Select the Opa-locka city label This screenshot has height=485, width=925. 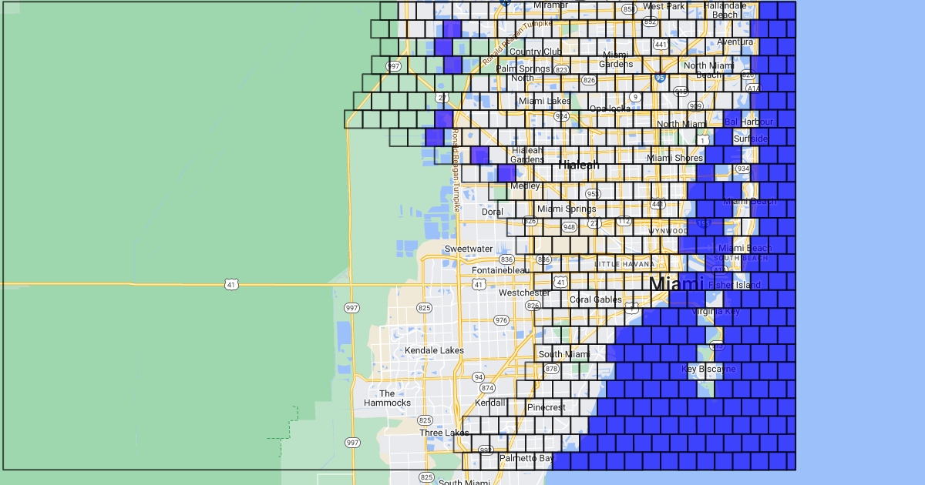point(610,109)
